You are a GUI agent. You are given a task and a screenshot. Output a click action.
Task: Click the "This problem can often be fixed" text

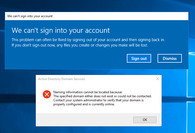point(88,40)
